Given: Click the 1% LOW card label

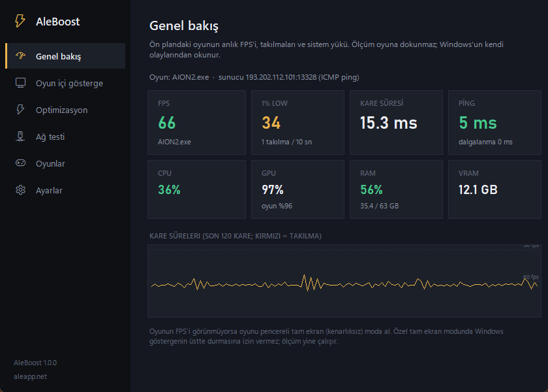Looking at the screenshot, I should pyautogui.click(x=275, y=103).
